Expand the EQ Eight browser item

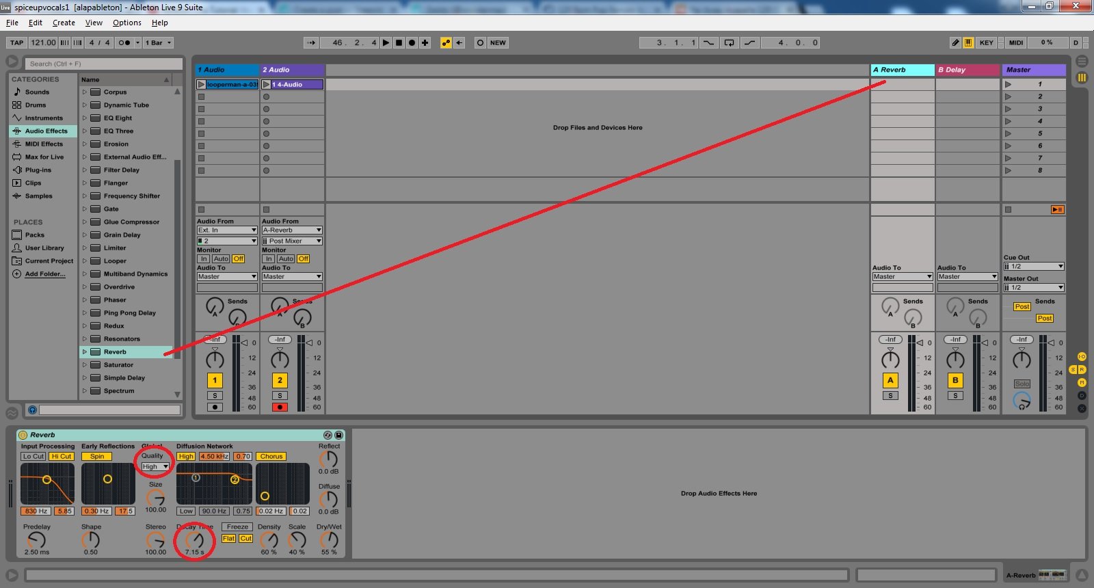tap(85, 118)
